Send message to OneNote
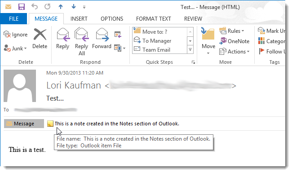This screenshot has height=173, width=292. coord(234,41)
